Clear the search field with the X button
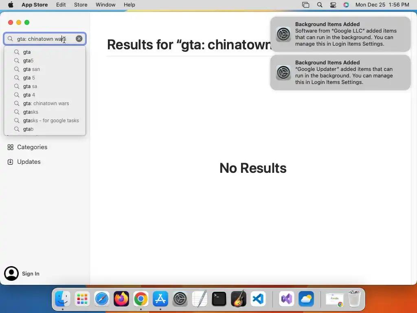 79,39
